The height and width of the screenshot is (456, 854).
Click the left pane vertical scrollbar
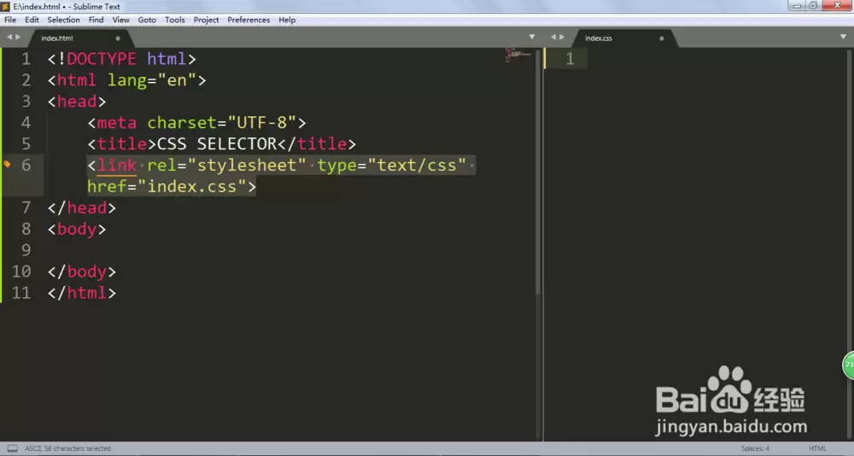click(538, 172)
